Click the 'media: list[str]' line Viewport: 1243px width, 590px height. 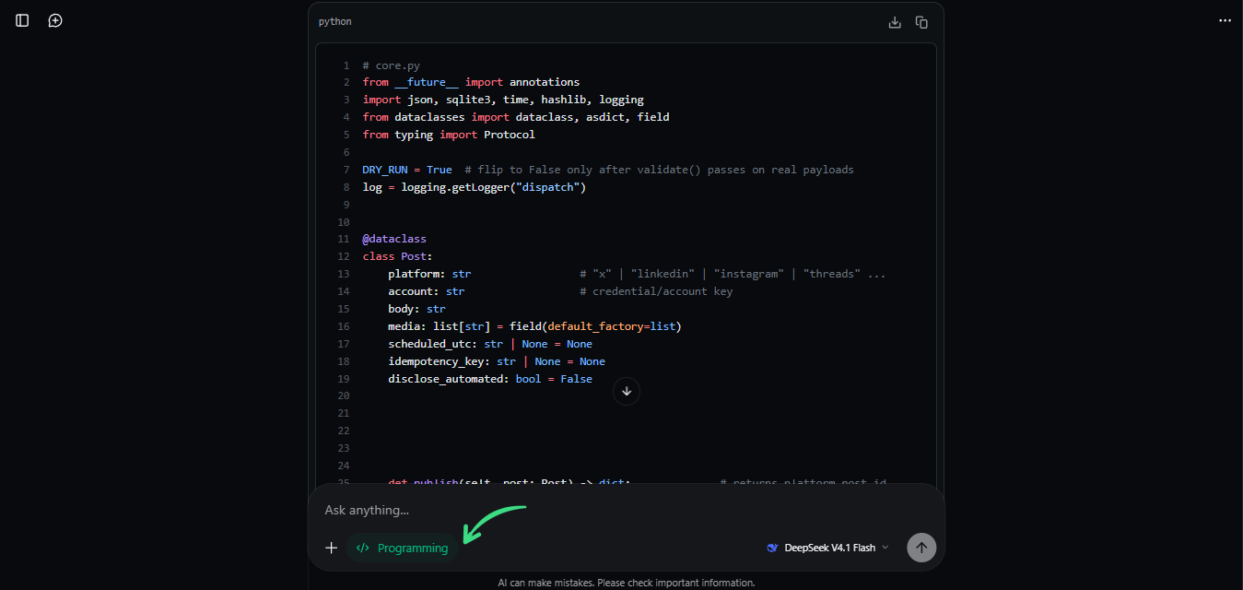[534, 326]
